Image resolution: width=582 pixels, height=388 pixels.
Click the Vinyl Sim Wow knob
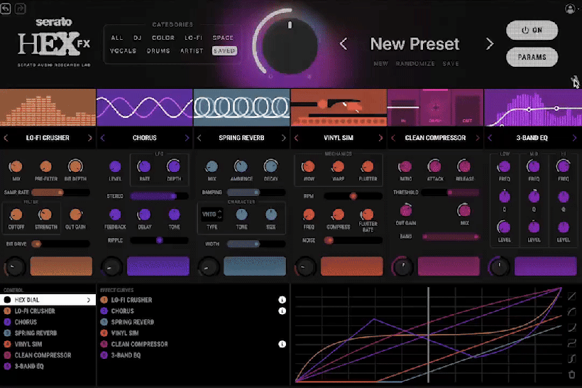tap(309, 166)
